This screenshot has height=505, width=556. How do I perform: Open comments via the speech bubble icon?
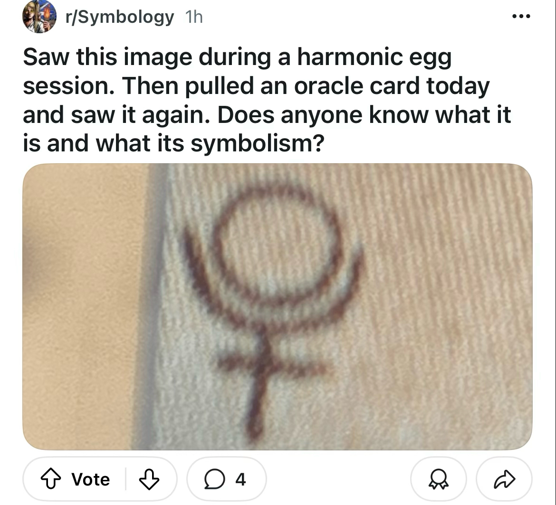coord(214,479)
